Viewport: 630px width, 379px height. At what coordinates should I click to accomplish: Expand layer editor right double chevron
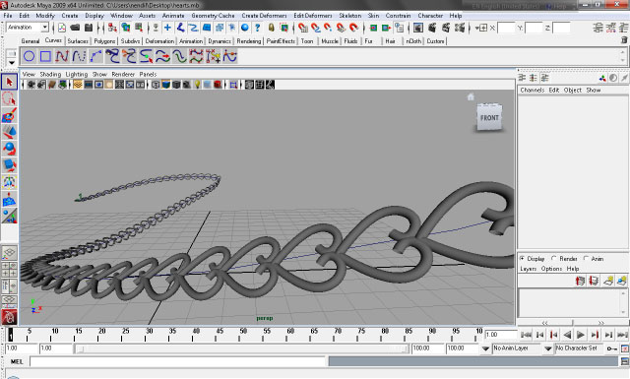tap(601, 322)
